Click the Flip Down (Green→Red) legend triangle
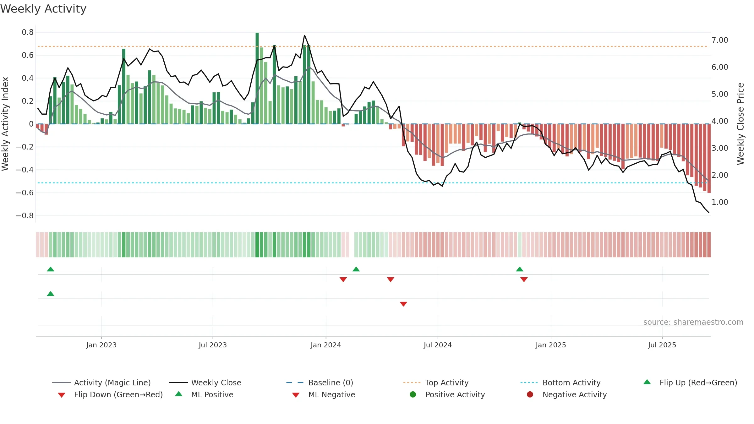754x424 pixels. tap(62, 395)
